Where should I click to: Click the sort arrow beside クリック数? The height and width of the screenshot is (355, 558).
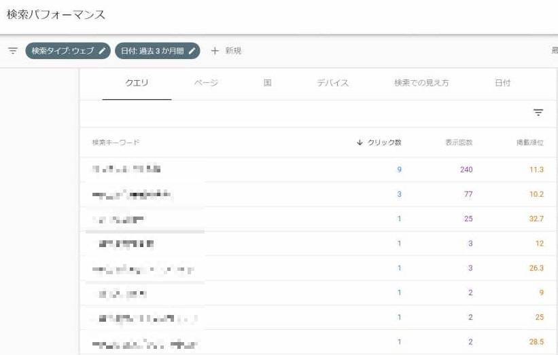[360, 143]
